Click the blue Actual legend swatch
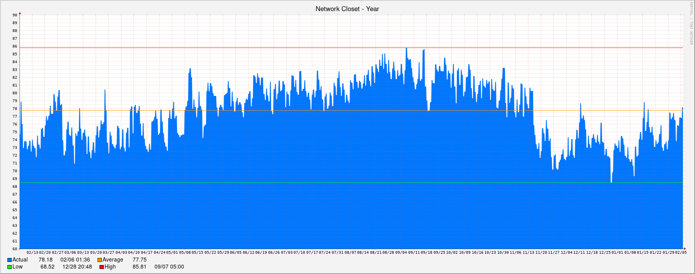The height and width of the screenshot is (274, 695). 9,260
